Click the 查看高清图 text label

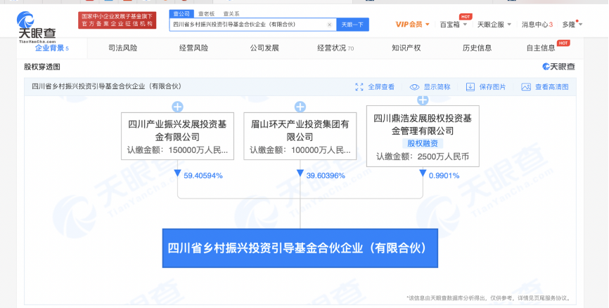tap(551, 87)
